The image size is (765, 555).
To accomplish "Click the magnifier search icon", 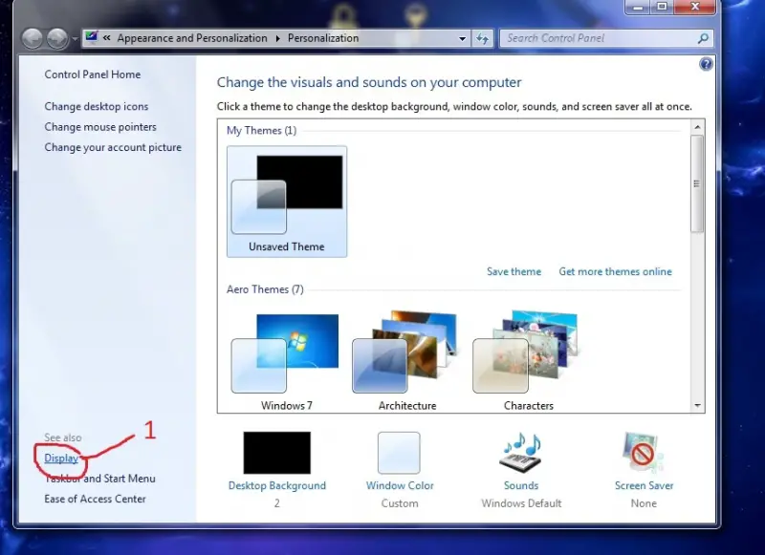I will (703, 38).
